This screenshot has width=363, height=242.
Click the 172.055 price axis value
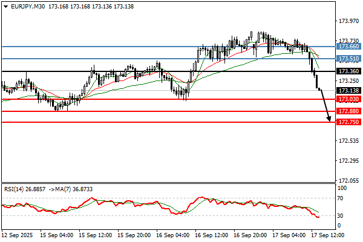pyautogui.click(x=348, y=180)
